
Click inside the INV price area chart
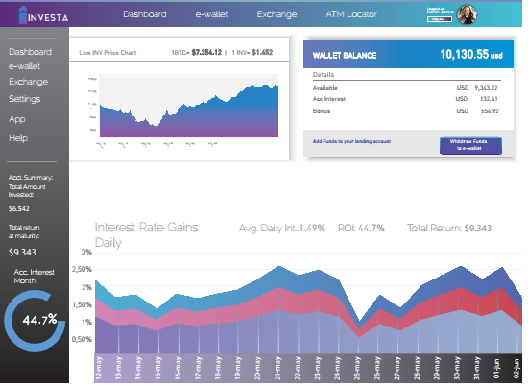point(189,106)
